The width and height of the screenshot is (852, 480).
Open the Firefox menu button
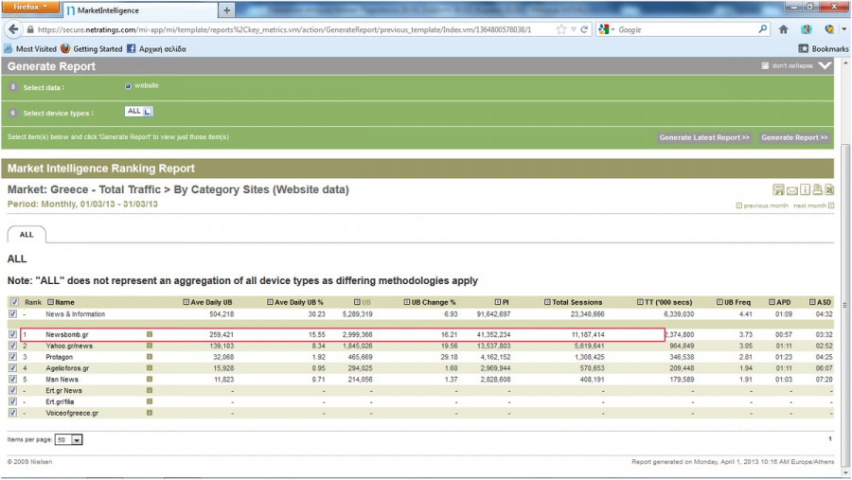30,8
